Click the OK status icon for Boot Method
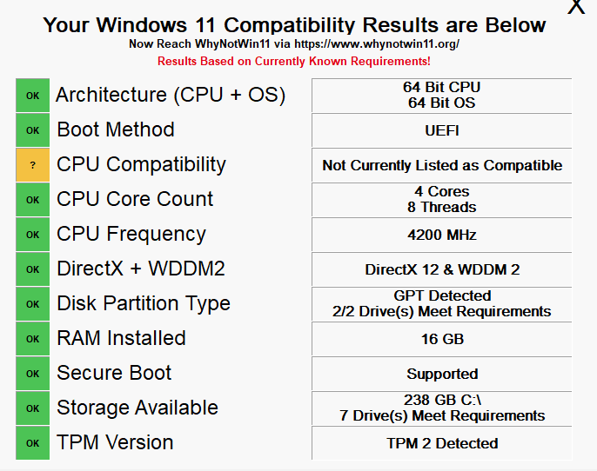The height and width of the screenshot is (471, 597). [x=33, y=130]
